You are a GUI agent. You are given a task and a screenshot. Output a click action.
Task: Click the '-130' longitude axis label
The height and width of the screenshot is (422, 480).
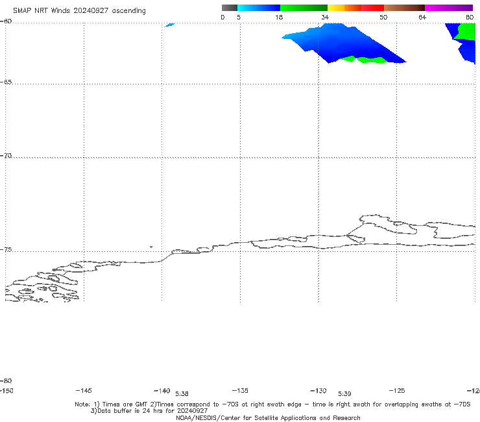(x=318, y=391)
